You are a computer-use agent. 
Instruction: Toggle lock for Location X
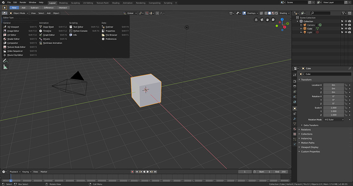346,85
